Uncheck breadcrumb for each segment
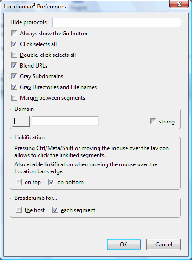Image resolution: width=192 pixels, height=260 pixels. pos(55,210)
